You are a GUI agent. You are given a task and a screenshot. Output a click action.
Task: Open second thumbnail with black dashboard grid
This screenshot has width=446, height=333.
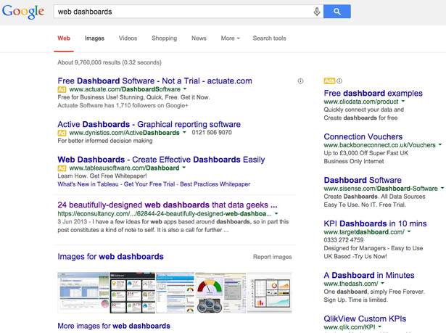point(133,292)
